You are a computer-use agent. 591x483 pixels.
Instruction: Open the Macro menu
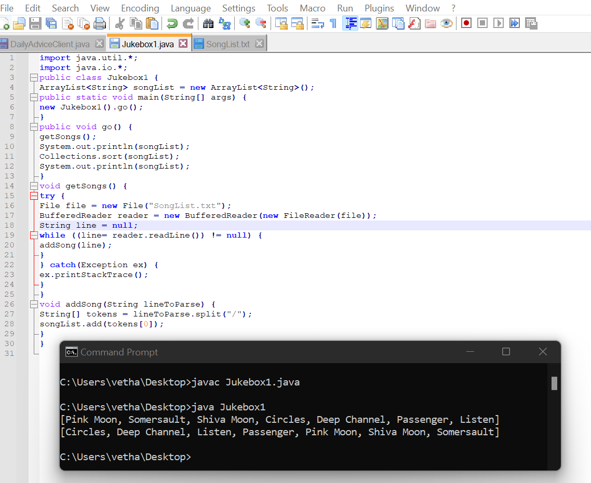[x=312, y=8]
